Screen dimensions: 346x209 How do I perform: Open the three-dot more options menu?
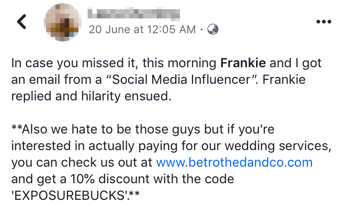point(323,22)
